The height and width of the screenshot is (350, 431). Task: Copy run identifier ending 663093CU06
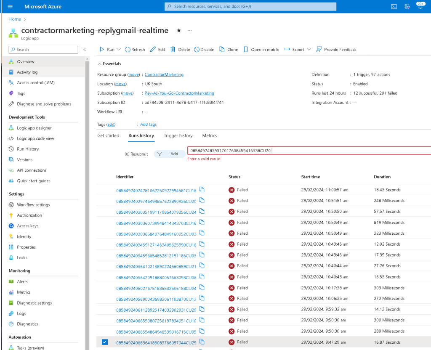tap(202, 277)
